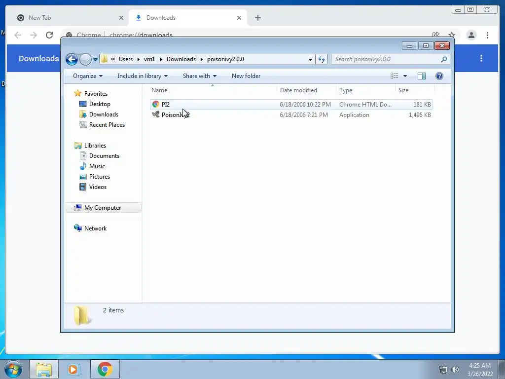
Task: Sort files by Date modified column
Action: [306, 90]
